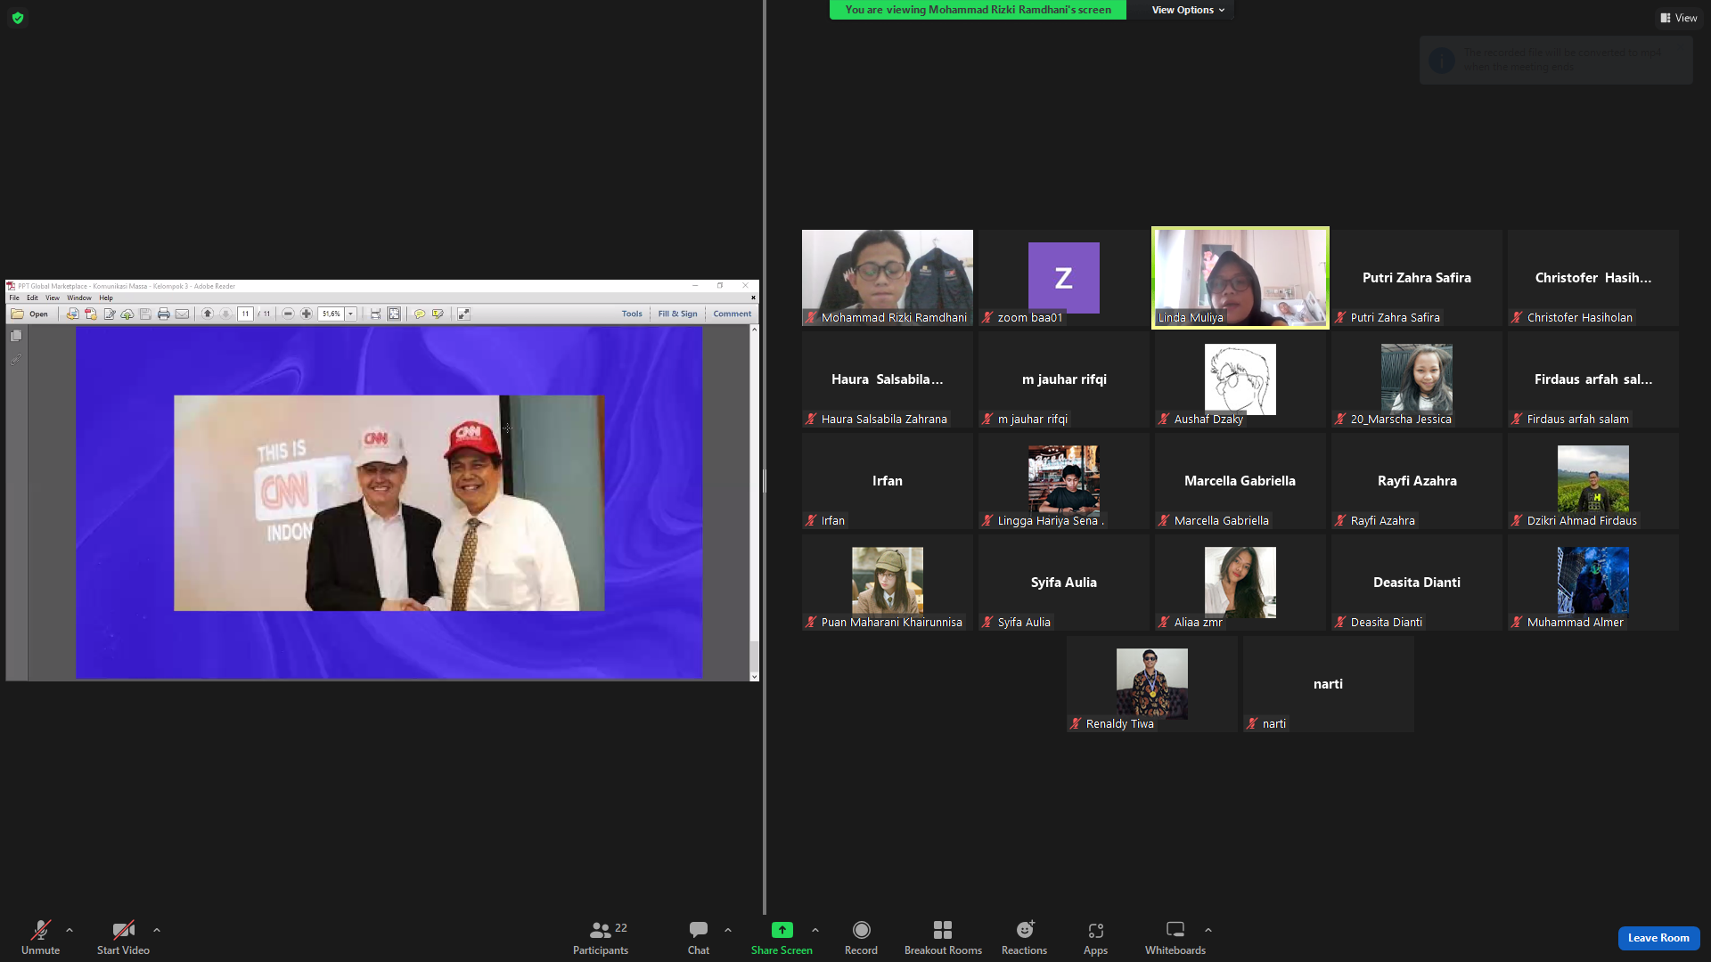
Task: Show attachments paperclip panel in Adobe Reader
Action: pos(16,359)
